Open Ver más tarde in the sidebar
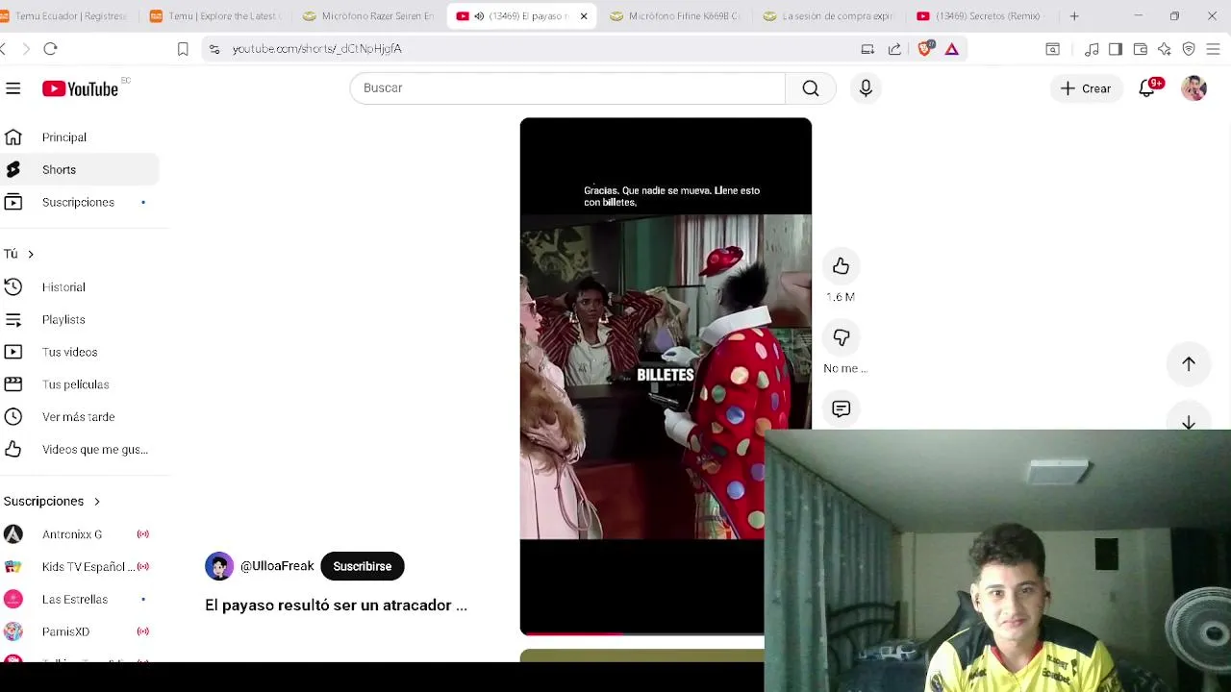Image resolution: width=1231 pixels, height=692 pixels. pyautogui.click(x=80, y=417)
